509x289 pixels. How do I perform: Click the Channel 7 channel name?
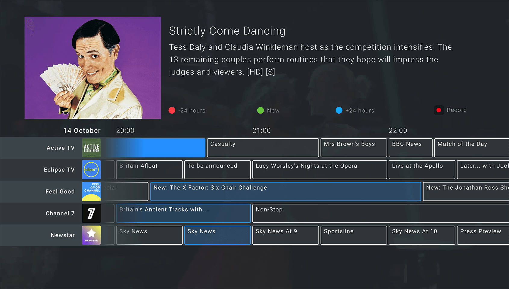[x=60, y=213]
